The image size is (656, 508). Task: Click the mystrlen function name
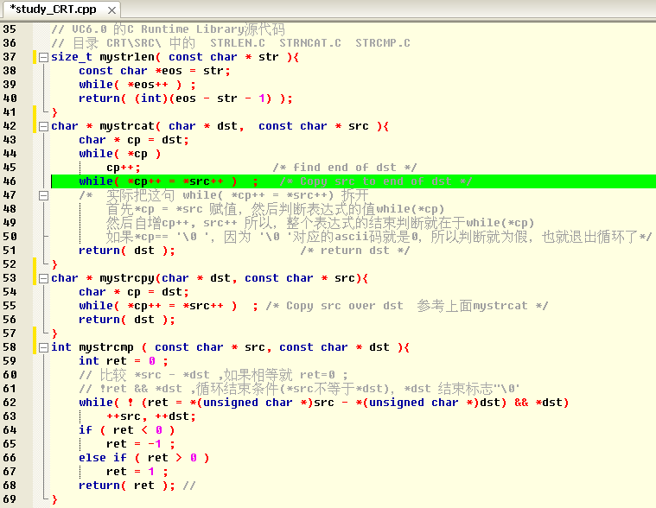click(x=127, y=57)
